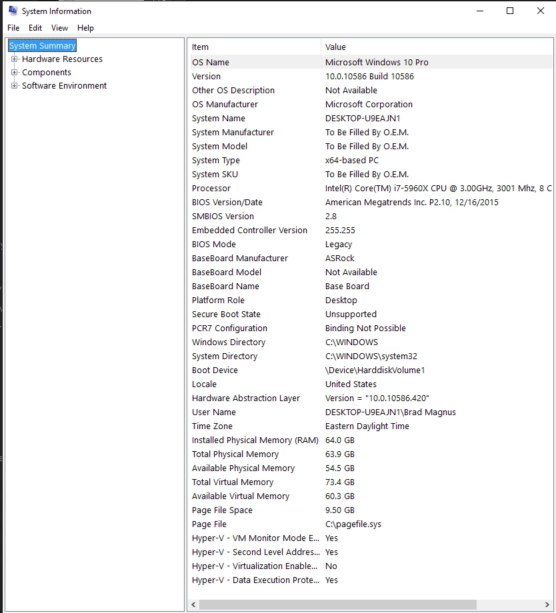Open the Help menu
The width and height of the screenshot is (556, 613).
tap(85, 28)
